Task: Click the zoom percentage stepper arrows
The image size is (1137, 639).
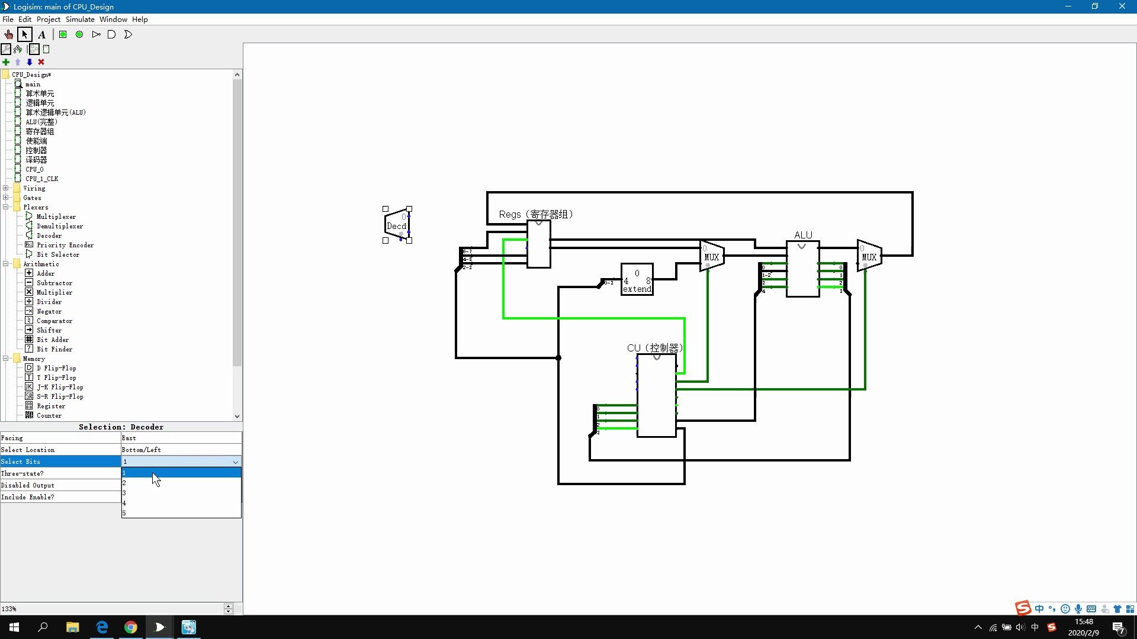Action: pos(228,608)
